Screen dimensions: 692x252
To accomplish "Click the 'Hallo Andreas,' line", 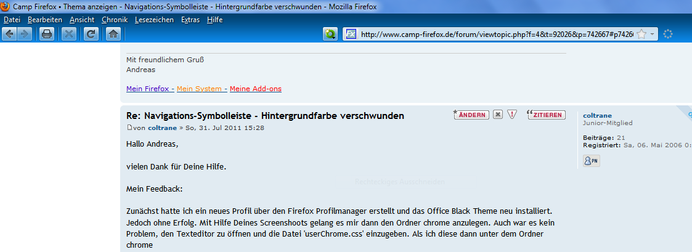I will [152, 144].
